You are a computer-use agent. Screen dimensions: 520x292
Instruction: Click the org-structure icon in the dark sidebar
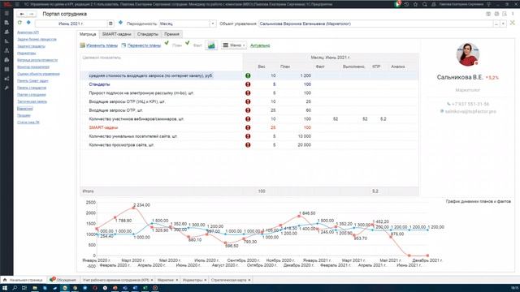coord(6,50)
